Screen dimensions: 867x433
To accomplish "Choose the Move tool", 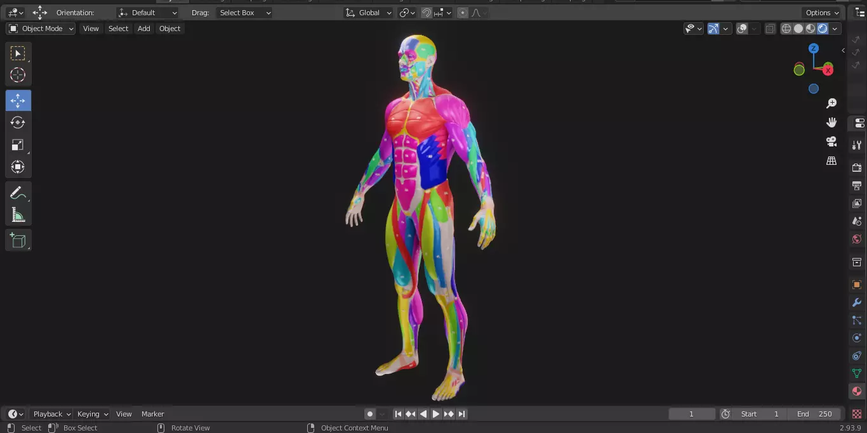I will (18, 101).
